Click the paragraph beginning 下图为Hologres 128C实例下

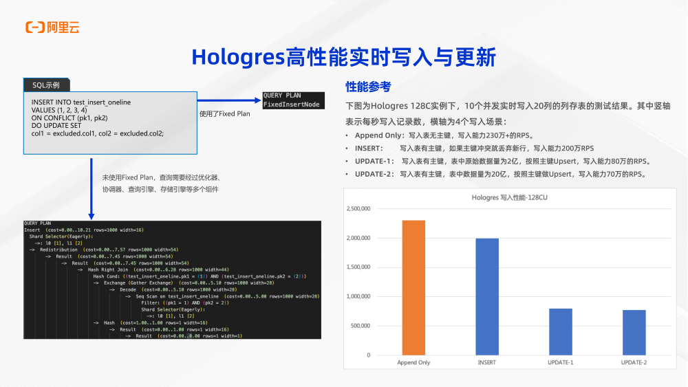(508, 113)
